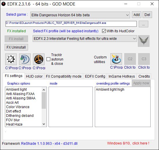Click C:\Progr path under joystick icon
The width and height of the screenshot is (159, 150).
[x=117, y=67]
